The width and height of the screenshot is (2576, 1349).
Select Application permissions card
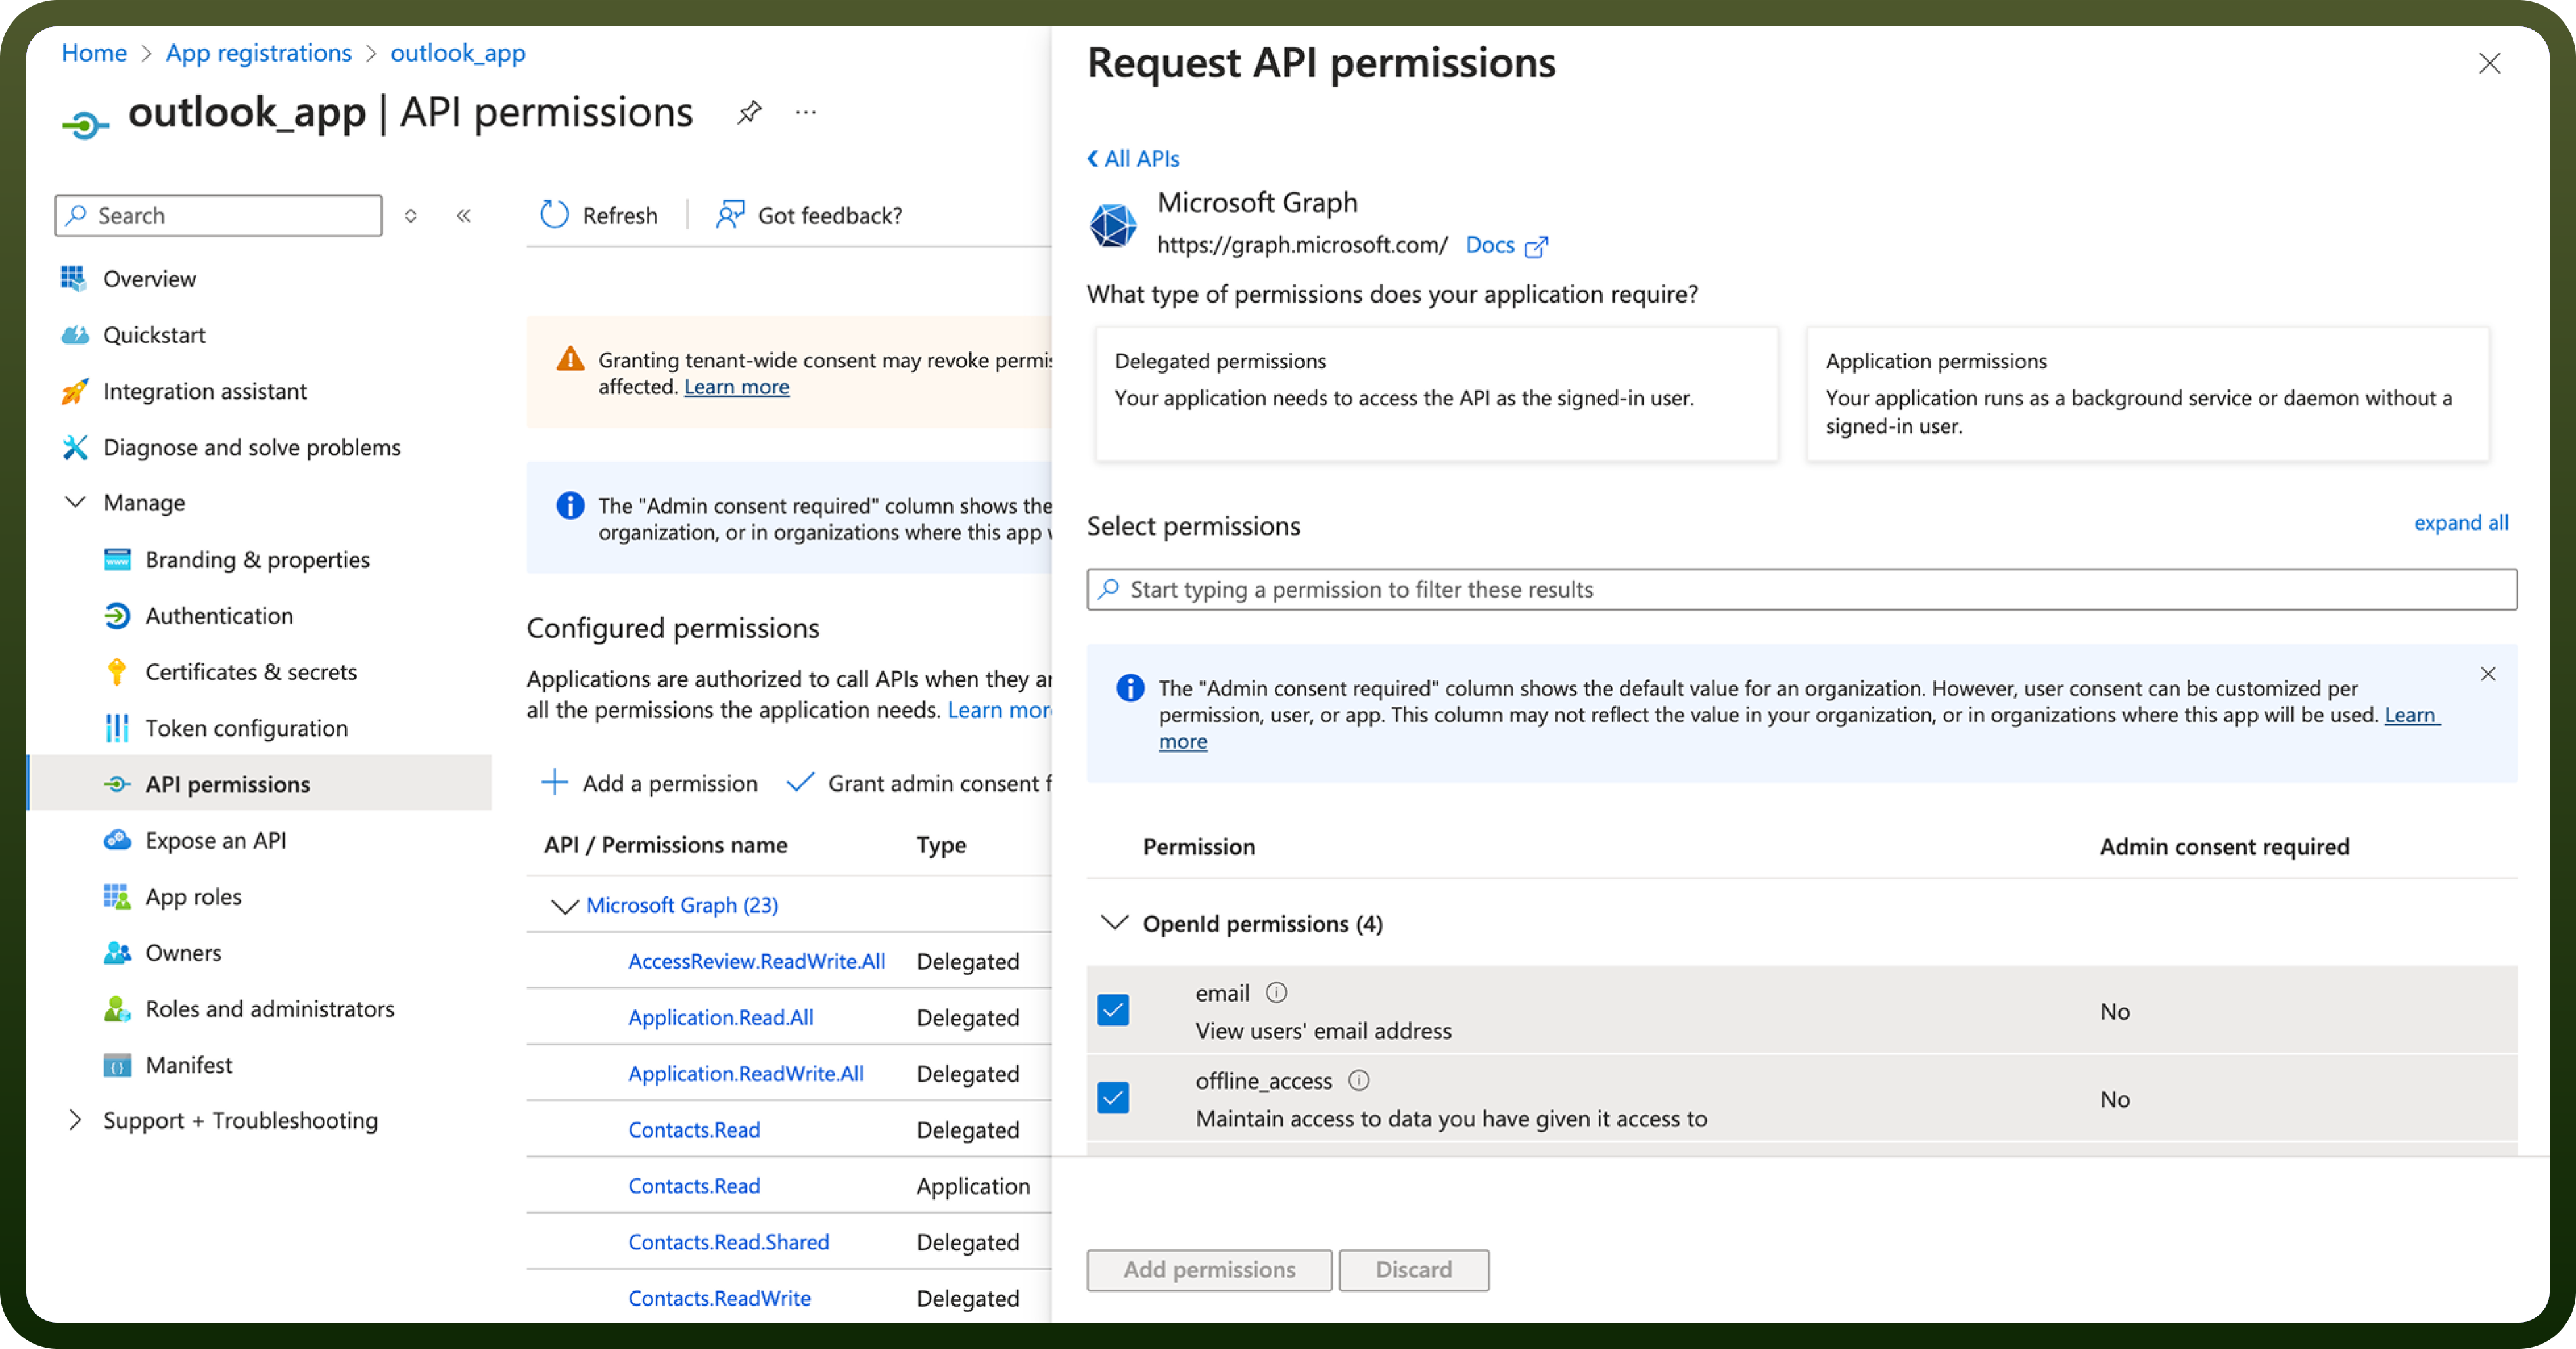click(2147, 393)
